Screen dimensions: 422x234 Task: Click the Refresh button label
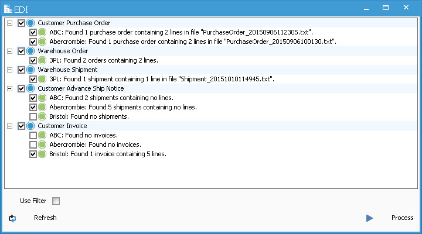[x=45, y=218]
